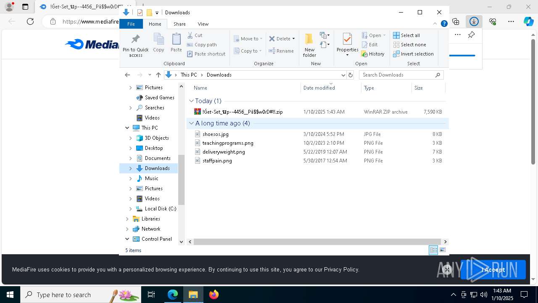
Task: Click Select all
Action: coord(406,35)
